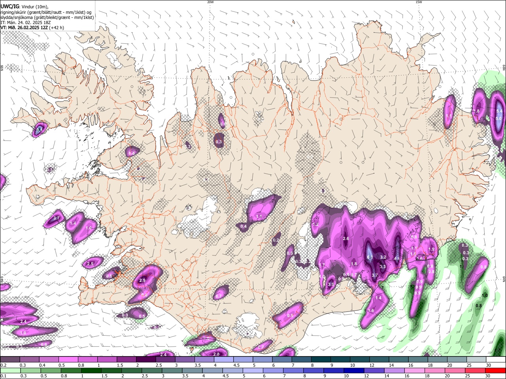Pick upper legend swatch between 5 and 6

pyautogui.click(x=262, y=360)
